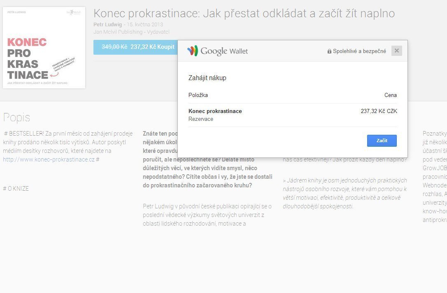Click the # O KNIZE text

pyautogui.click(x=16, y=189)
